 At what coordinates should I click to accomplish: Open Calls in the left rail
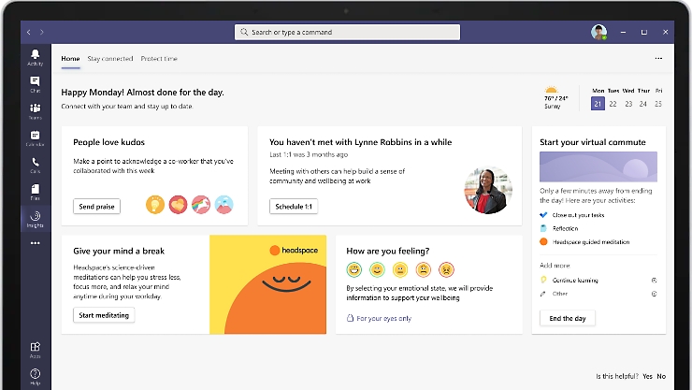(36, 166)
